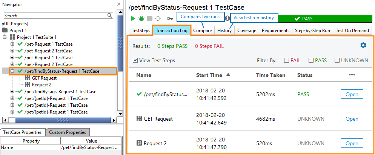375x155 pixels.
Task: Select GET Request in the Navigator tree
Action: (44, 78)
